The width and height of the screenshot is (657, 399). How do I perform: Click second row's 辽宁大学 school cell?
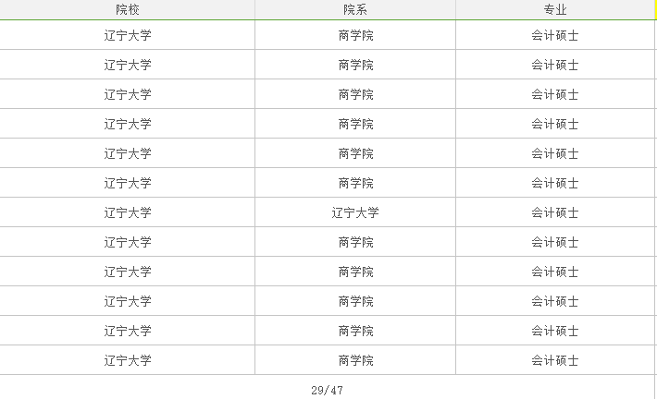click(x=128, y=65)
